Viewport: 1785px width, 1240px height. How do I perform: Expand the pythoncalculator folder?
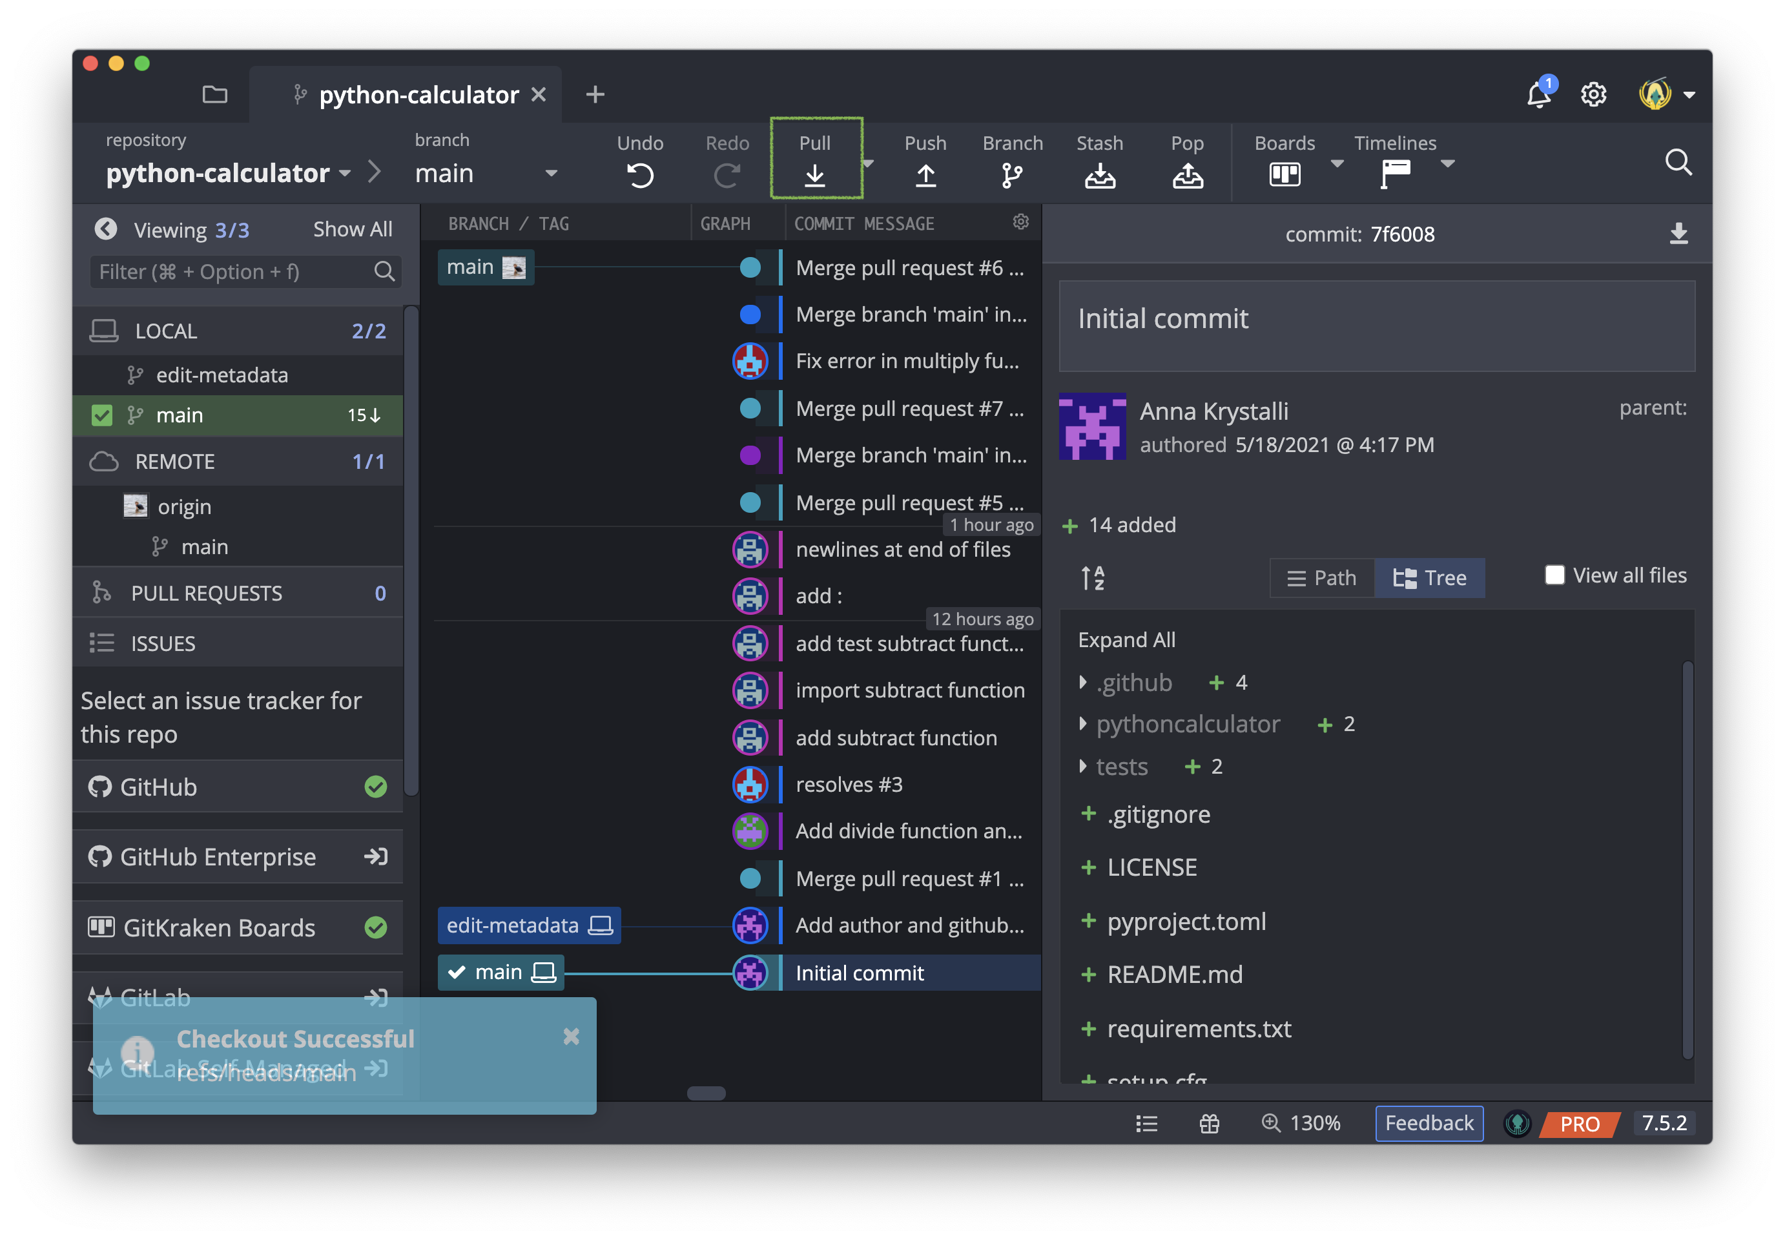(x=1082, y=723)
